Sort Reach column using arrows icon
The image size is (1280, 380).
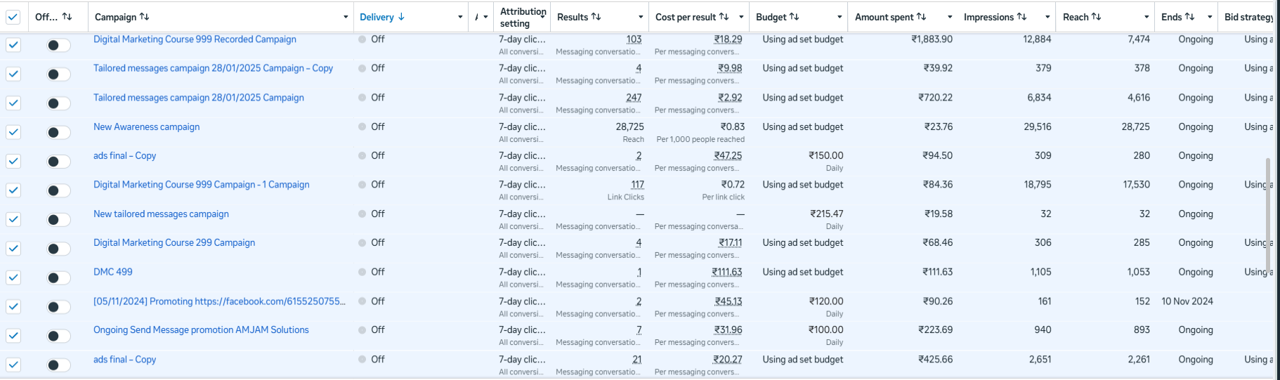[x=1096, y=17]
